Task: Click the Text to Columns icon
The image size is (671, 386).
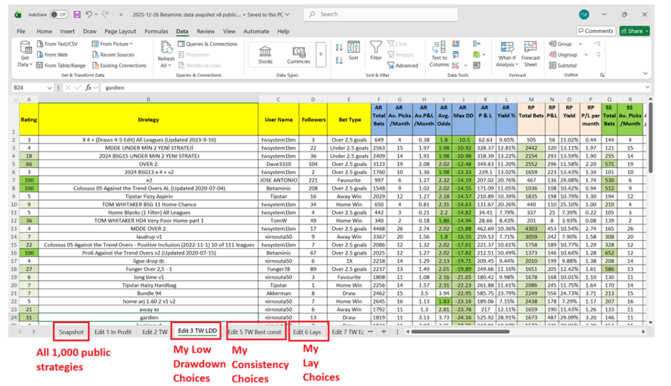Action: (x=439, y=47)
